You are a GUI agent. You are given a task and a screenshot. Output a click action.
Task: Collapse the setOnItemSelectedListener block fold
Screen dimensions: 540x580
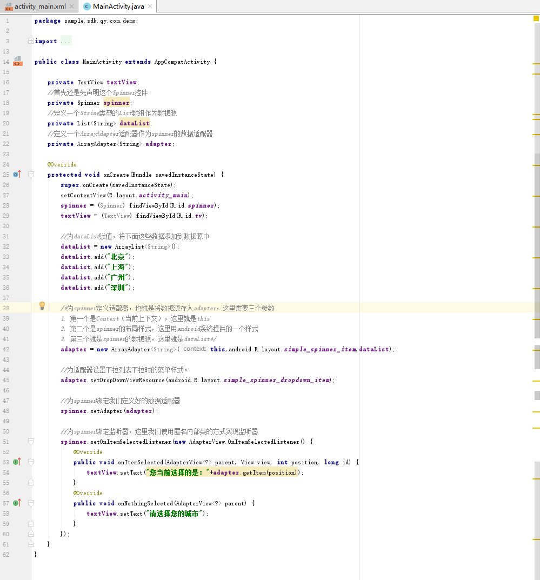click(31, 441)
